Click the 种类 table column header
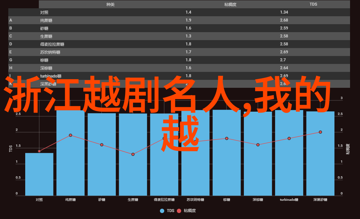 [x=110, y=4]
